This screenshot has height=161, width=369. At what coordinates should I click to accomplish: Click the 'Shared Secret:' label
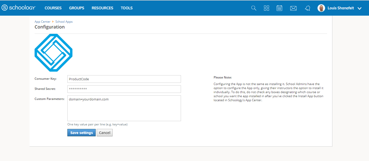tap(45, 89)
